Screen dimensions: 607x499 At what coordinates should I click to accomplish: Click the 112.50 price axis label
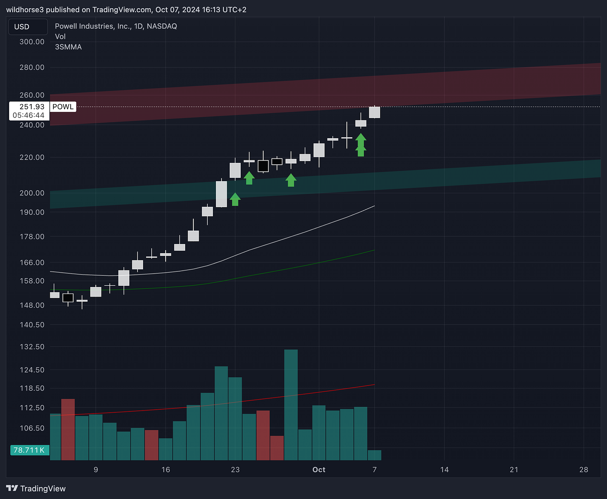click(32, 408)
